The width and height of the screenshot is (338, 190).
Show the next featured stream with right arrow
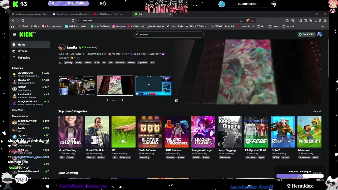click(x=123, y=100)
